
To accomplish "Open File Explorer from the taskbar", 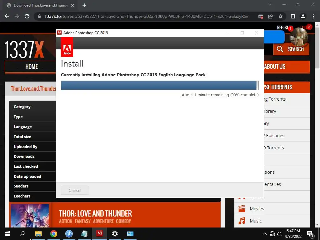I will click(x=38, y=234).
